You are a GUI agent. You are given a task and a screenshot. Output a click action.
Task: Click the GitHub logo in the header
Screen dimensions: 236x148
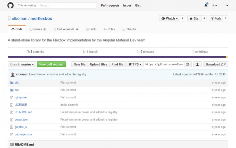[x=10, y=5]
